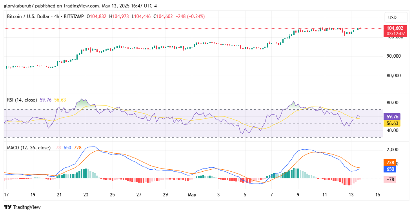Click the TradingView logo icon
Viewport: 413px width, 214px height.
pyautogui.click(x=7, y=207)
